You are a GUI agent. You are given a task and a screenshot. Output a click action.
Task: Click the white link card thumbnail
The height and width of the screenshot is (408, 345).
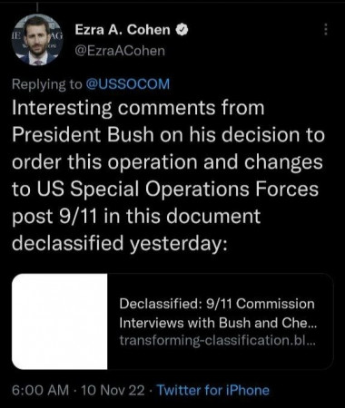pos(60,322)
